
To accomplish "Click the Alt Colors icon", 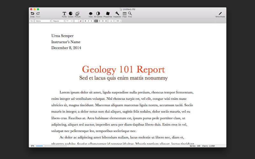I will coord(98,13).
